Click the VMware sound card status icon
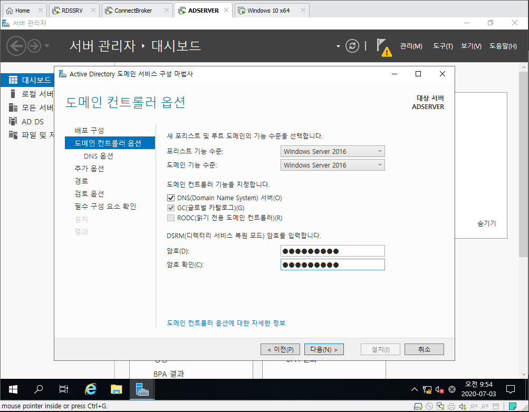Viewport: 529px width, 412px height. tap(462, 406)
